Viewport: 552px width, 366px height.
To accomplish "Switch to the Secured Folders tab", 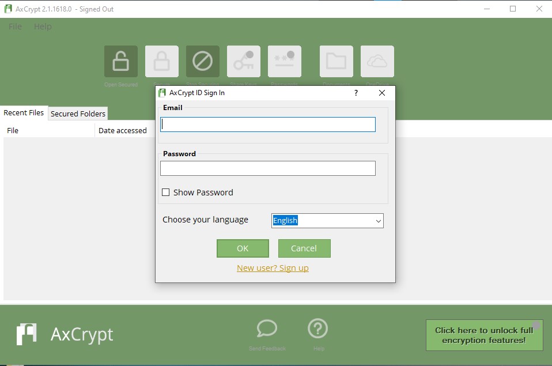I will [78, 114].
